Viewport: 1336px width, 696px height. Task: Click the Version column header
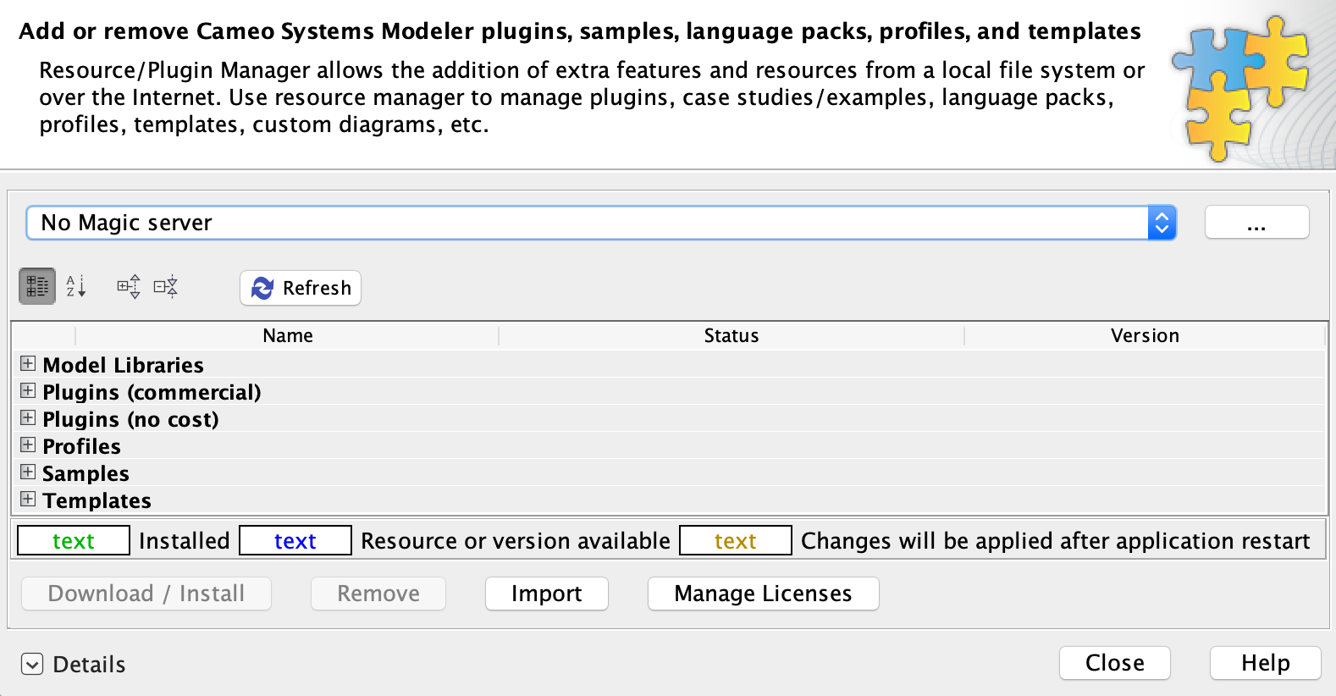click(x=1145, y=336)
